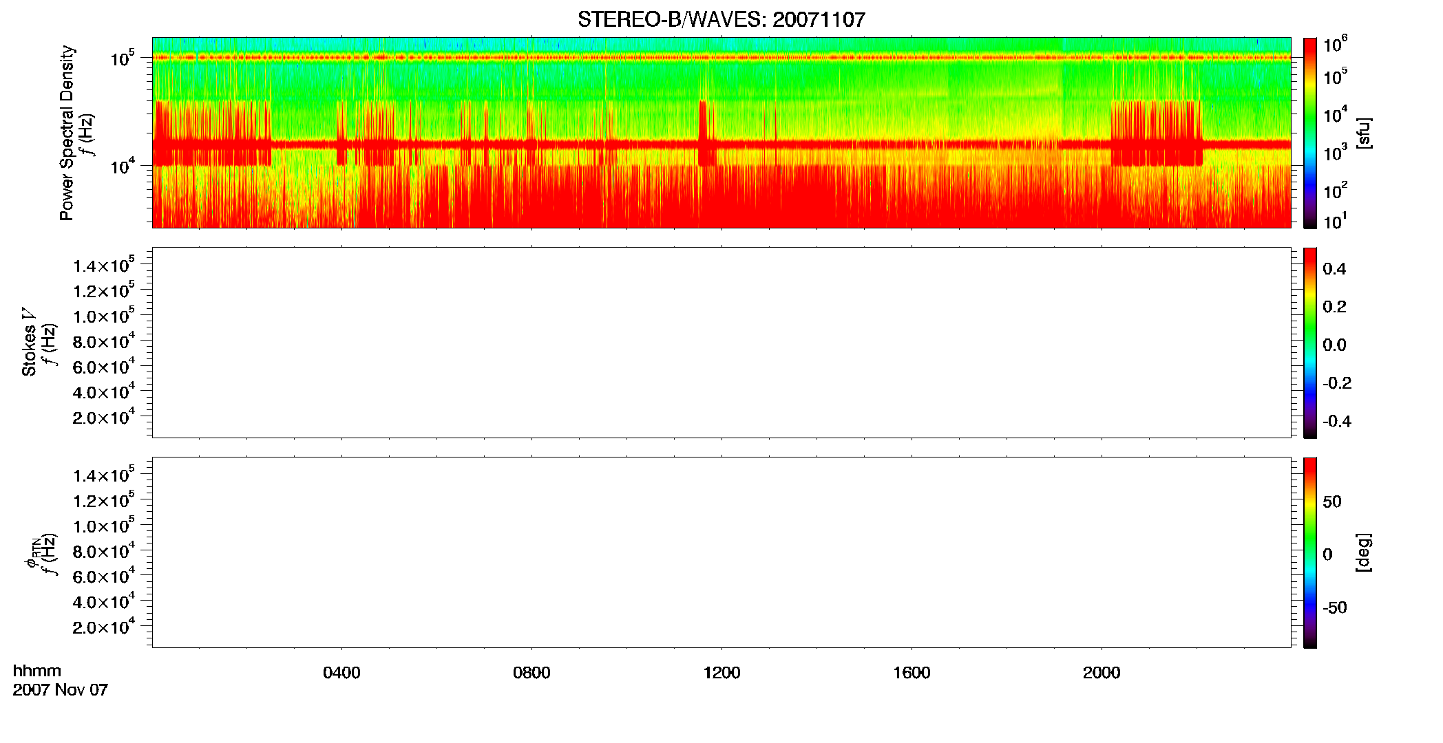Click the Stokes V colorbar
1443x743 pixels.
1310,343
